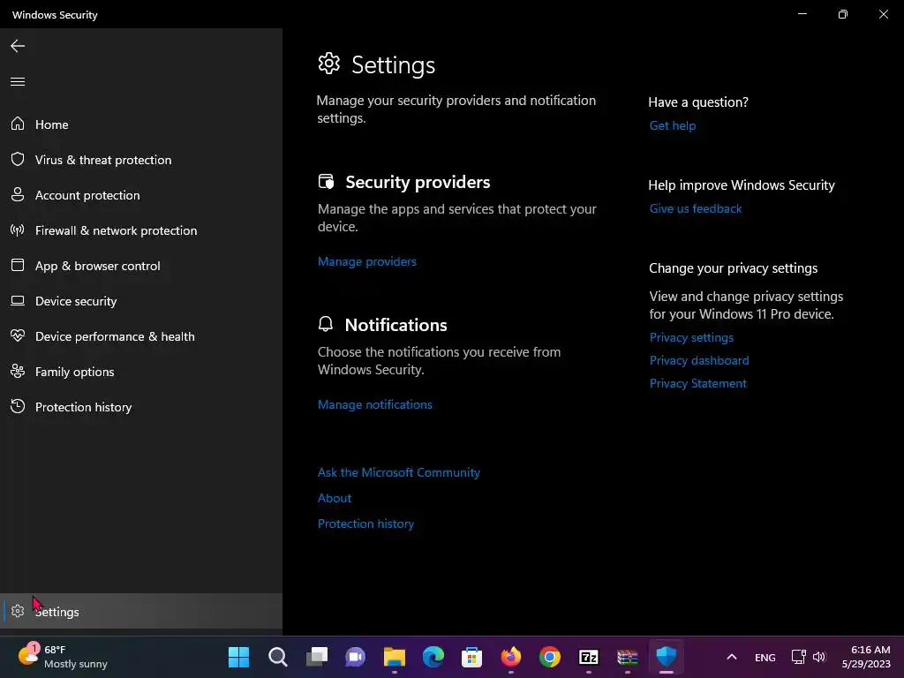Click the Manage notifications link

374,404
